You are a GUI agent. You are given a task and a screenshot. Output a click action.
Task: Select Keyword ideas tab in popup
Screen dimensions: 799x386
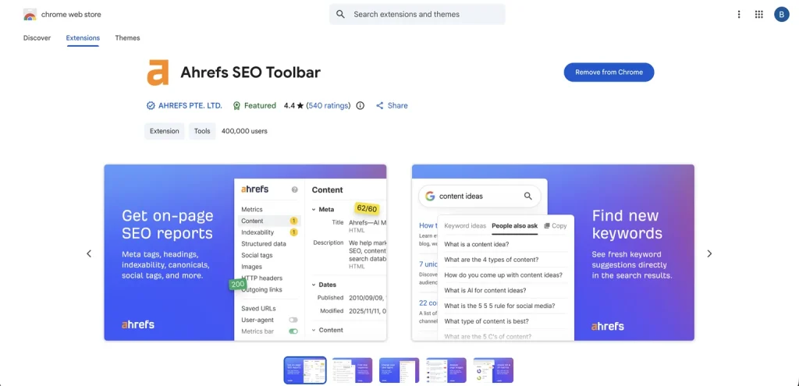click(465, 225)
